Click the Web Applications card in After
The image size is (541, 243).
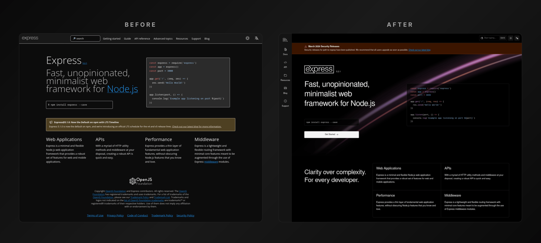click(x=407, y=177)
